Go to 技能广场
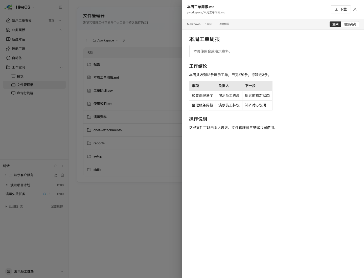364x278 pixels. 34,49
